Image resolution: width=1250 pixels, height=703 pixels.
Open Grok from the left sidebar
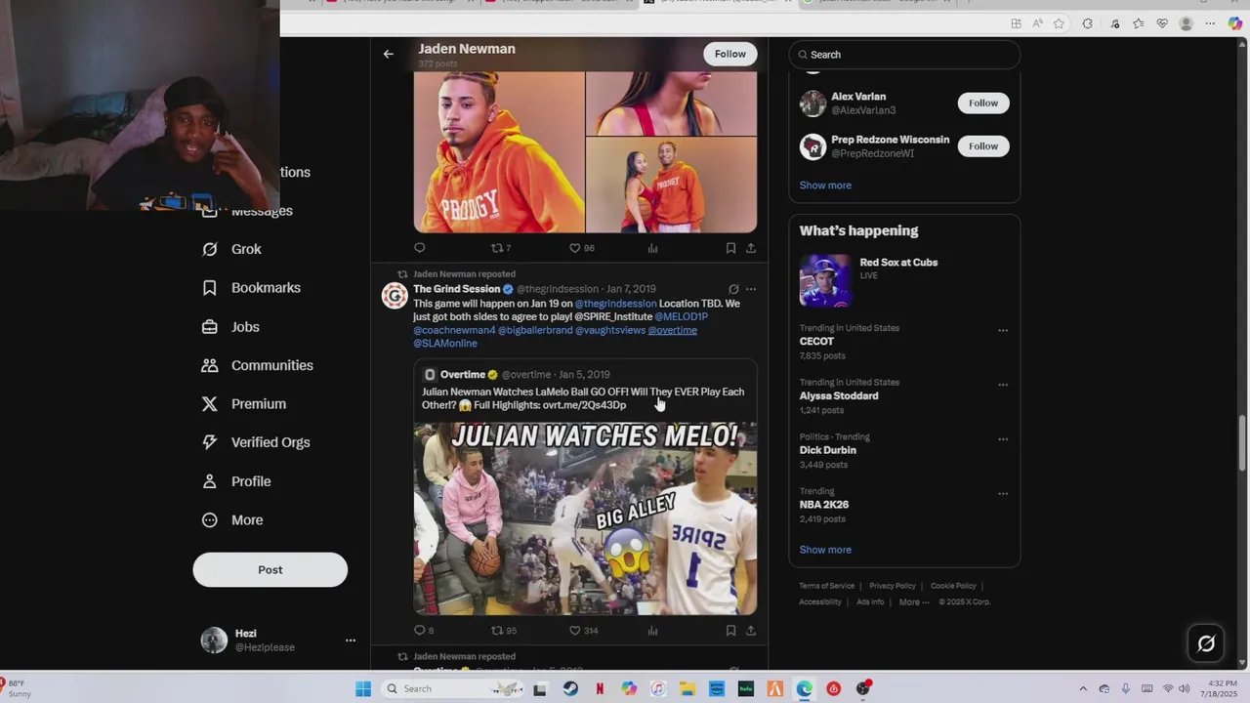click(x=231, y=249)
